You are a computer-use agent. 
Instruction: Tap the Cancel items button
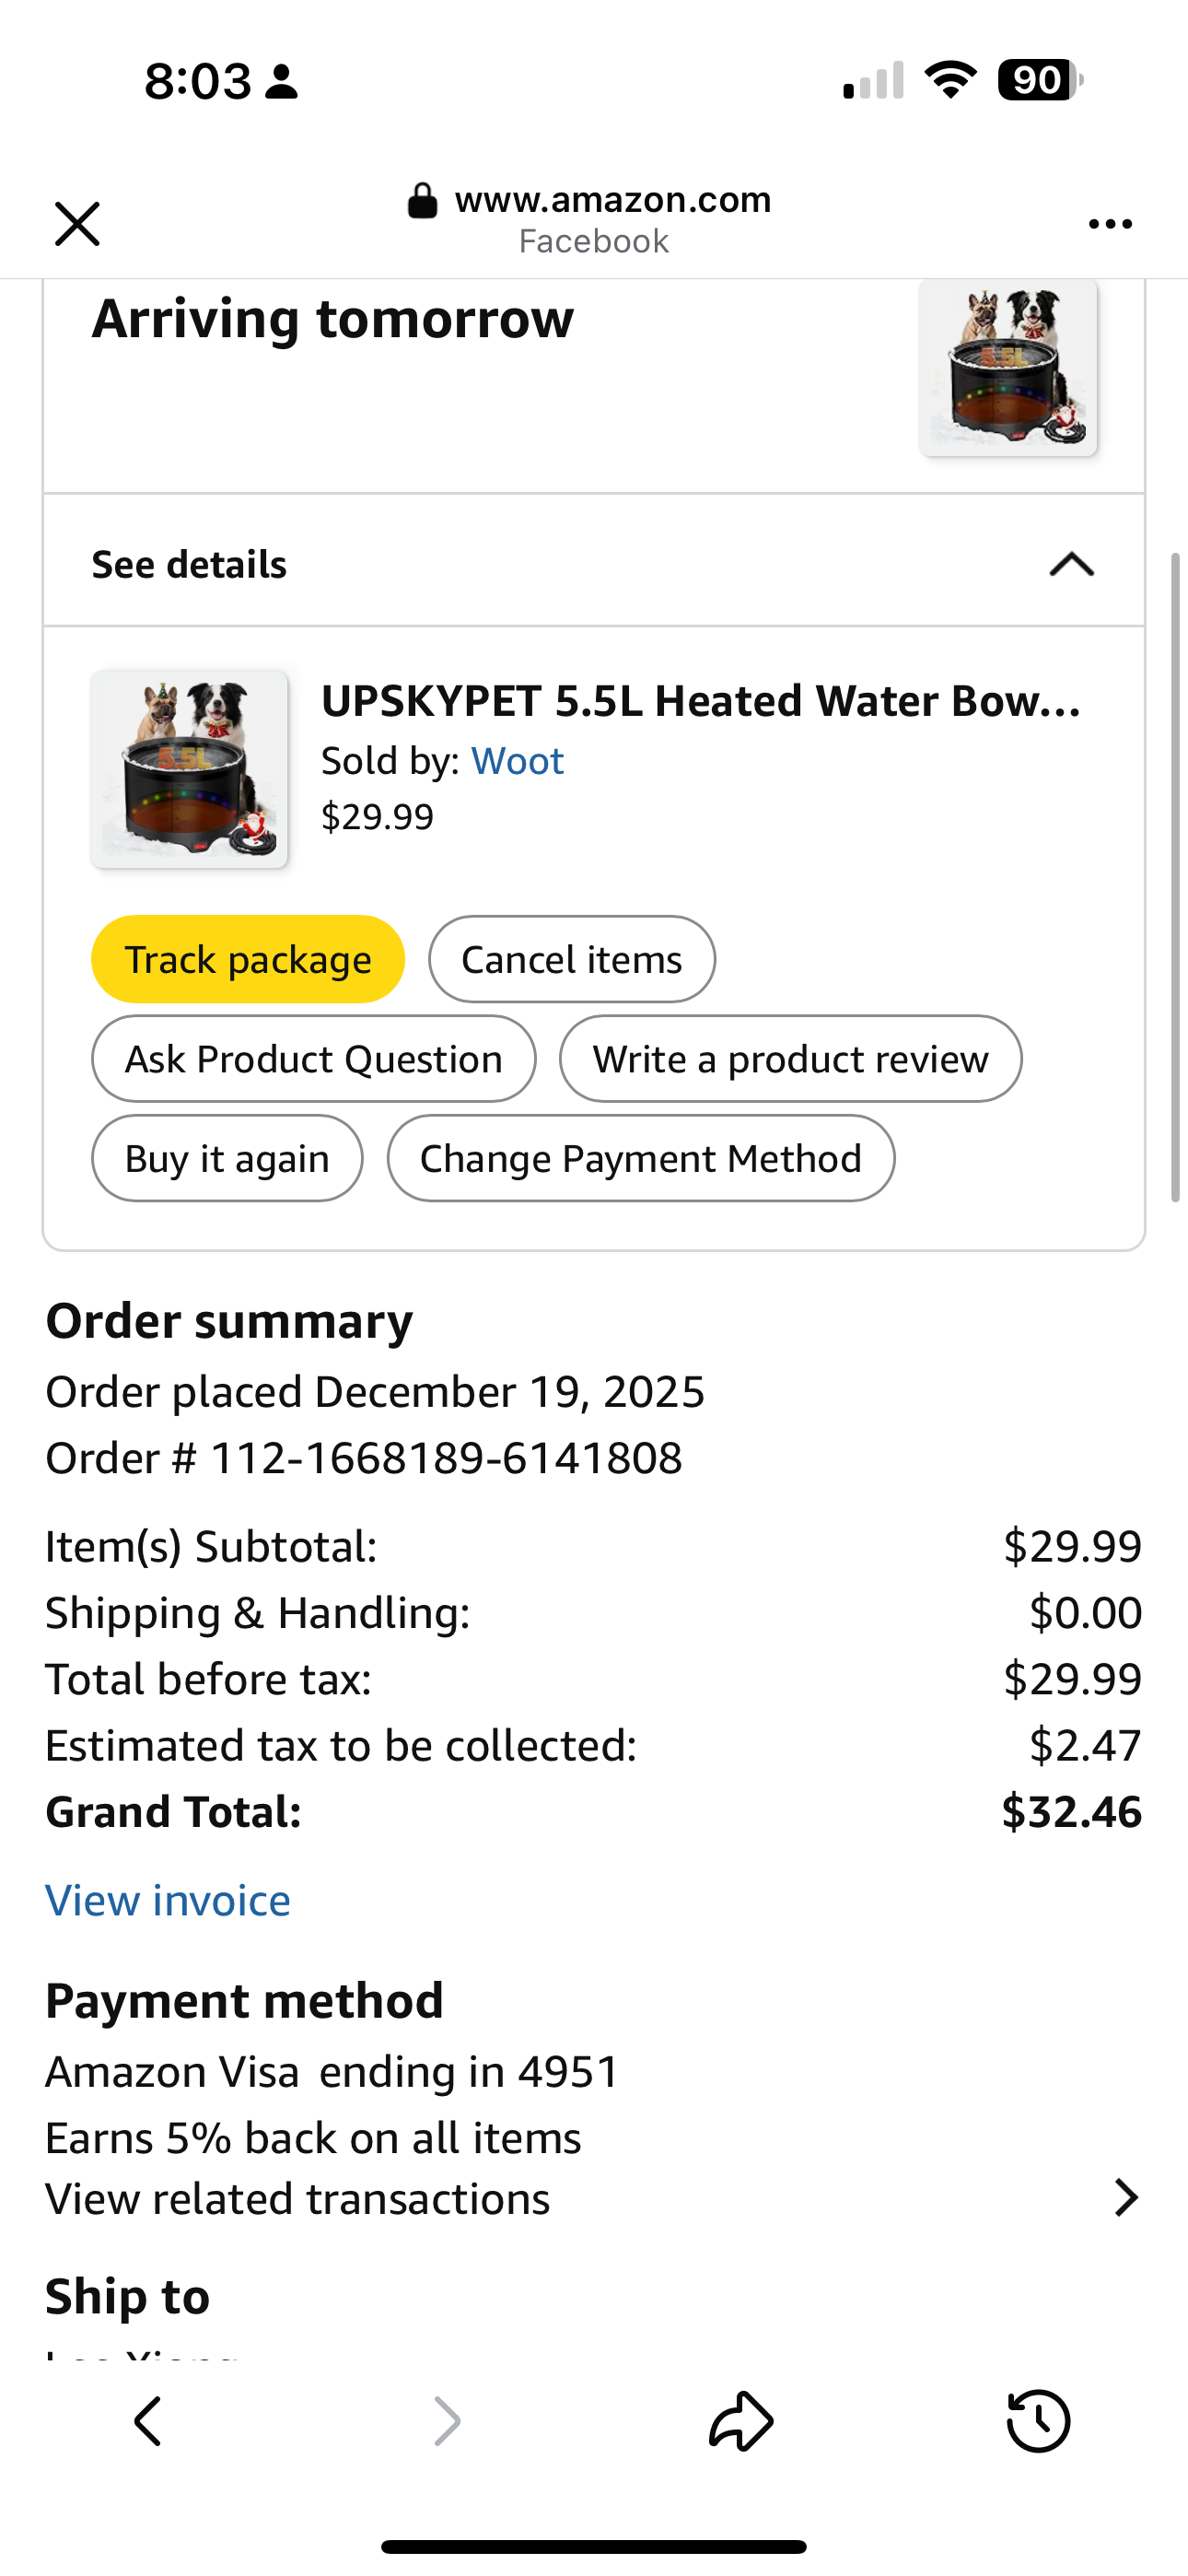click(572, 959)
